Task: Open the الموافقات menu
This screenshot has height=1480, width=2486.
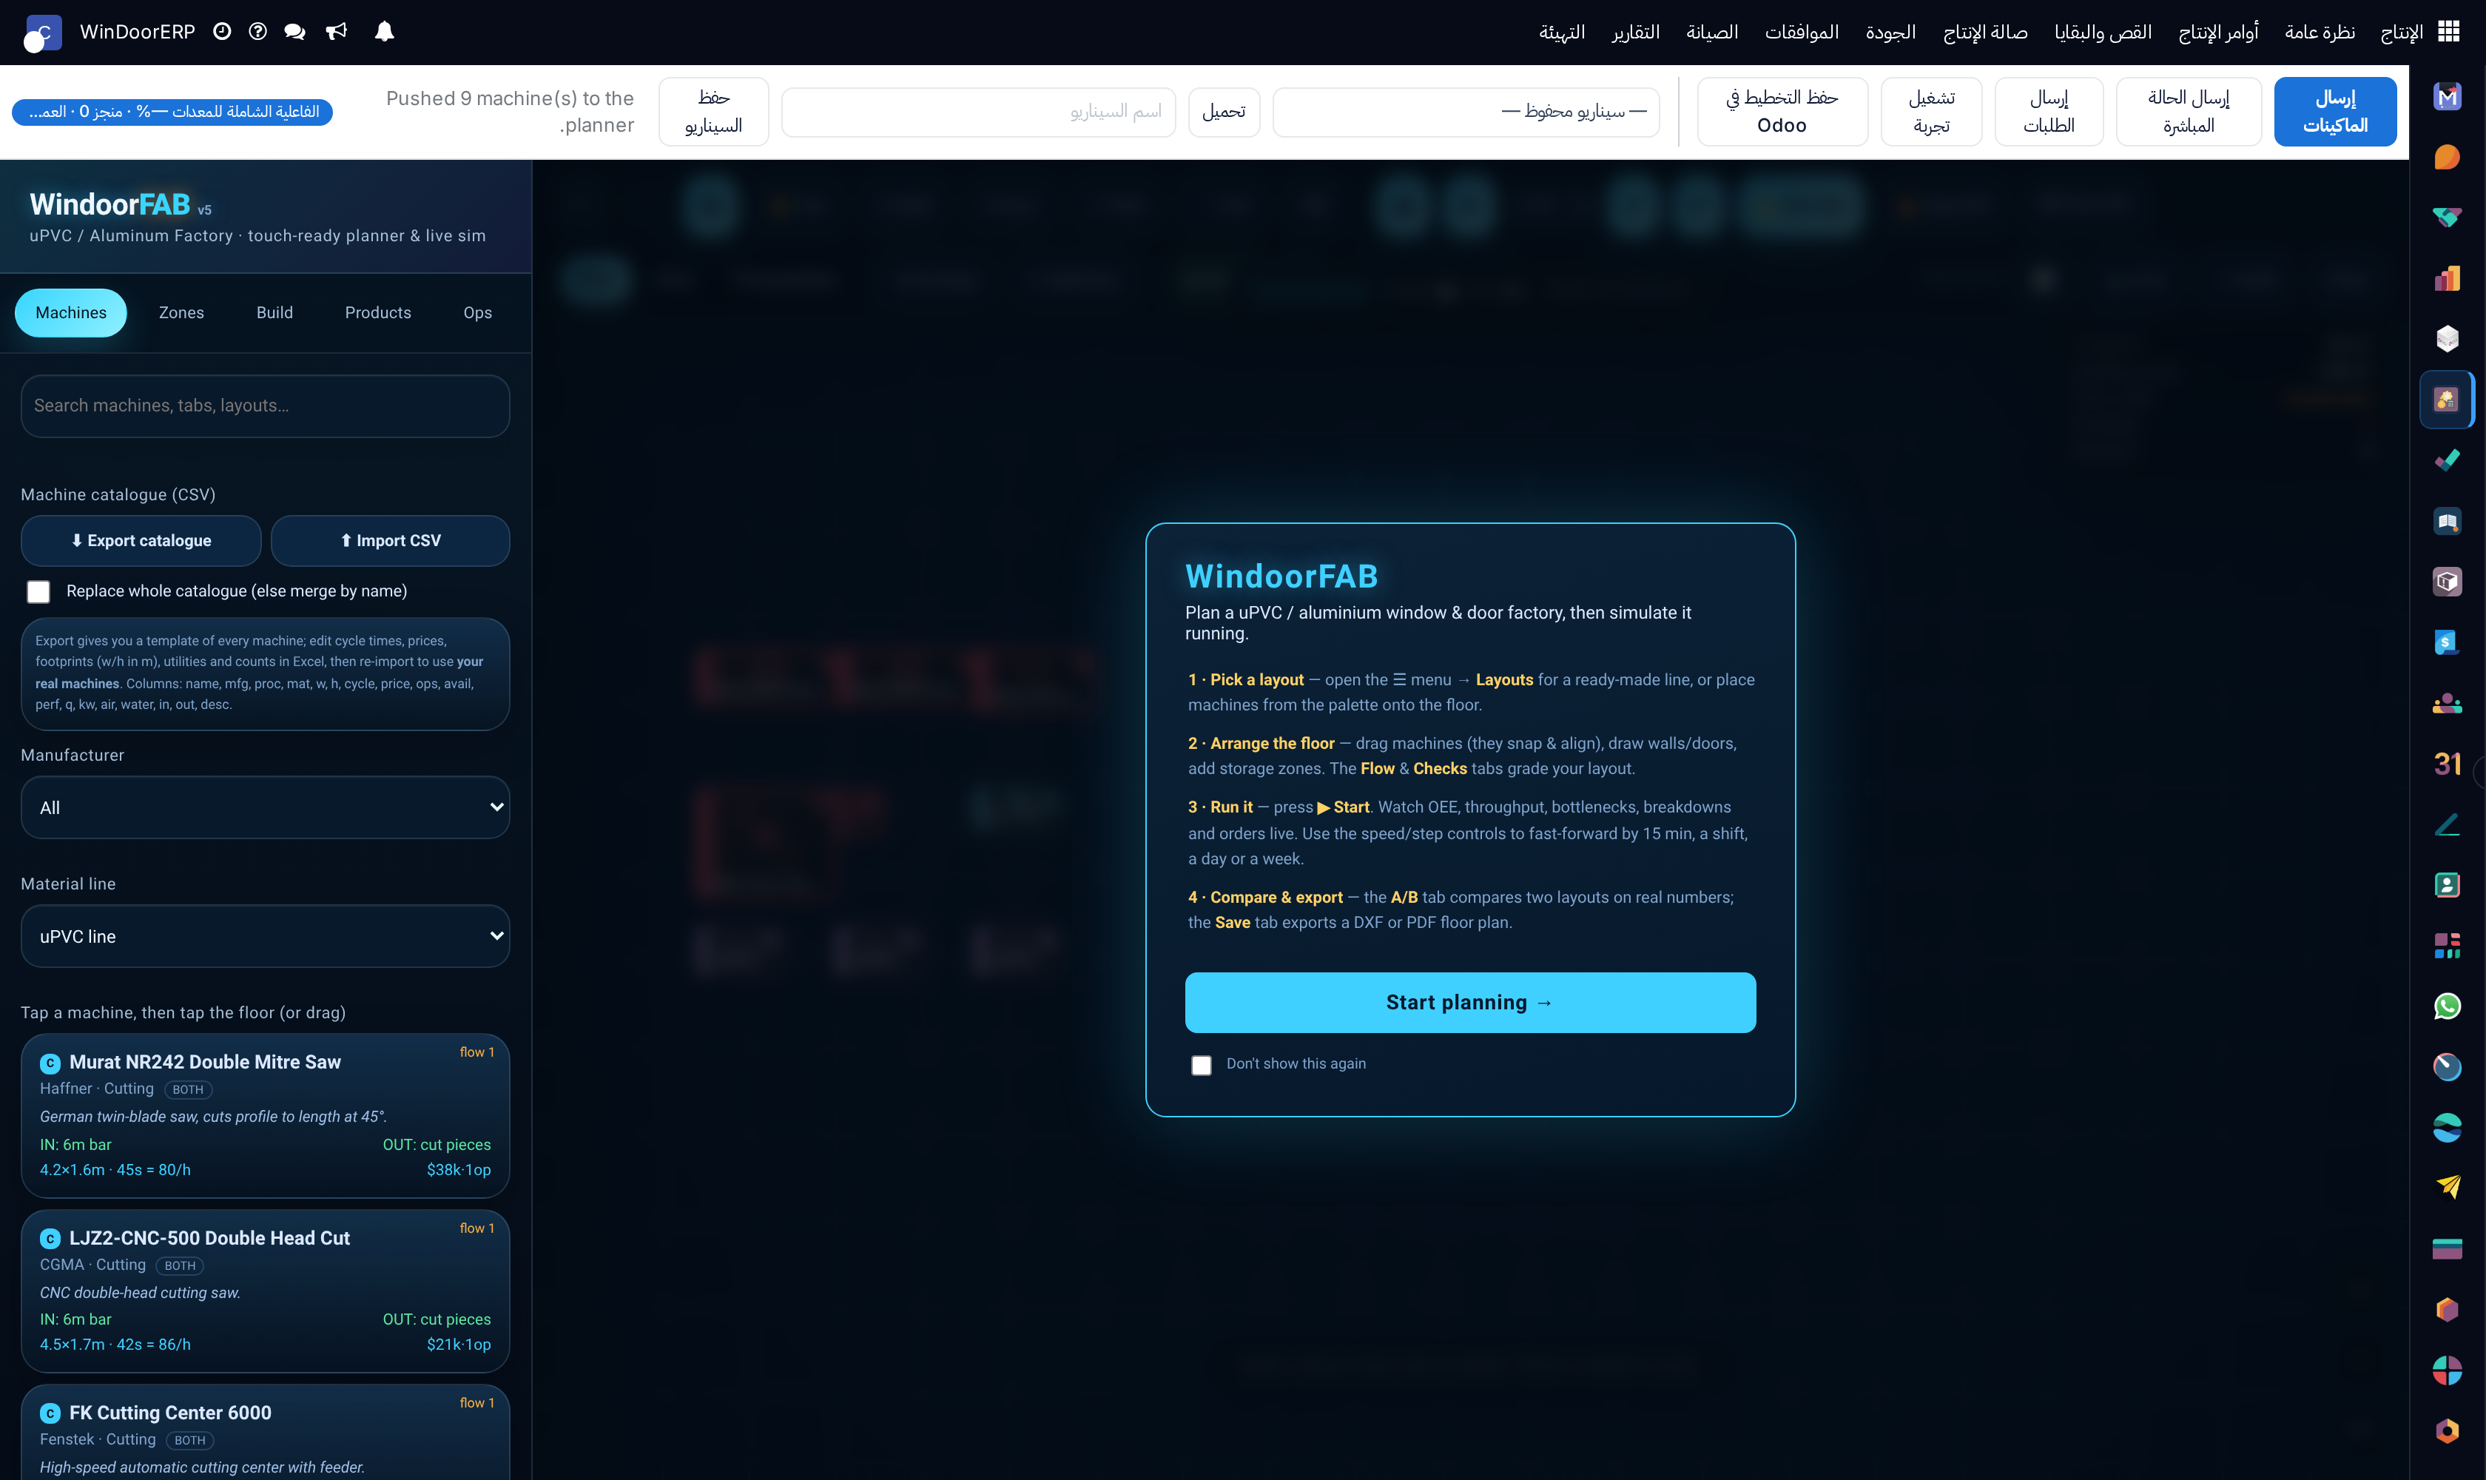Action: [1802, 32]
